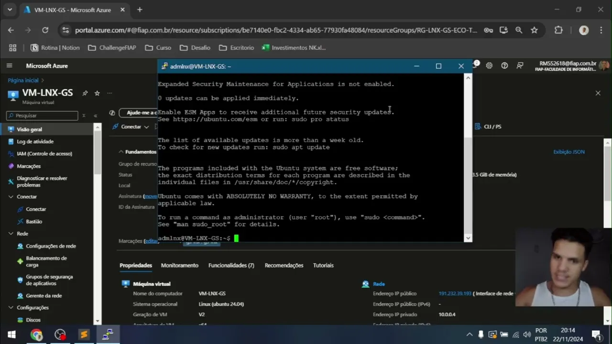Bookmark this page with the star
612x344 pixels.
point(534,30)
